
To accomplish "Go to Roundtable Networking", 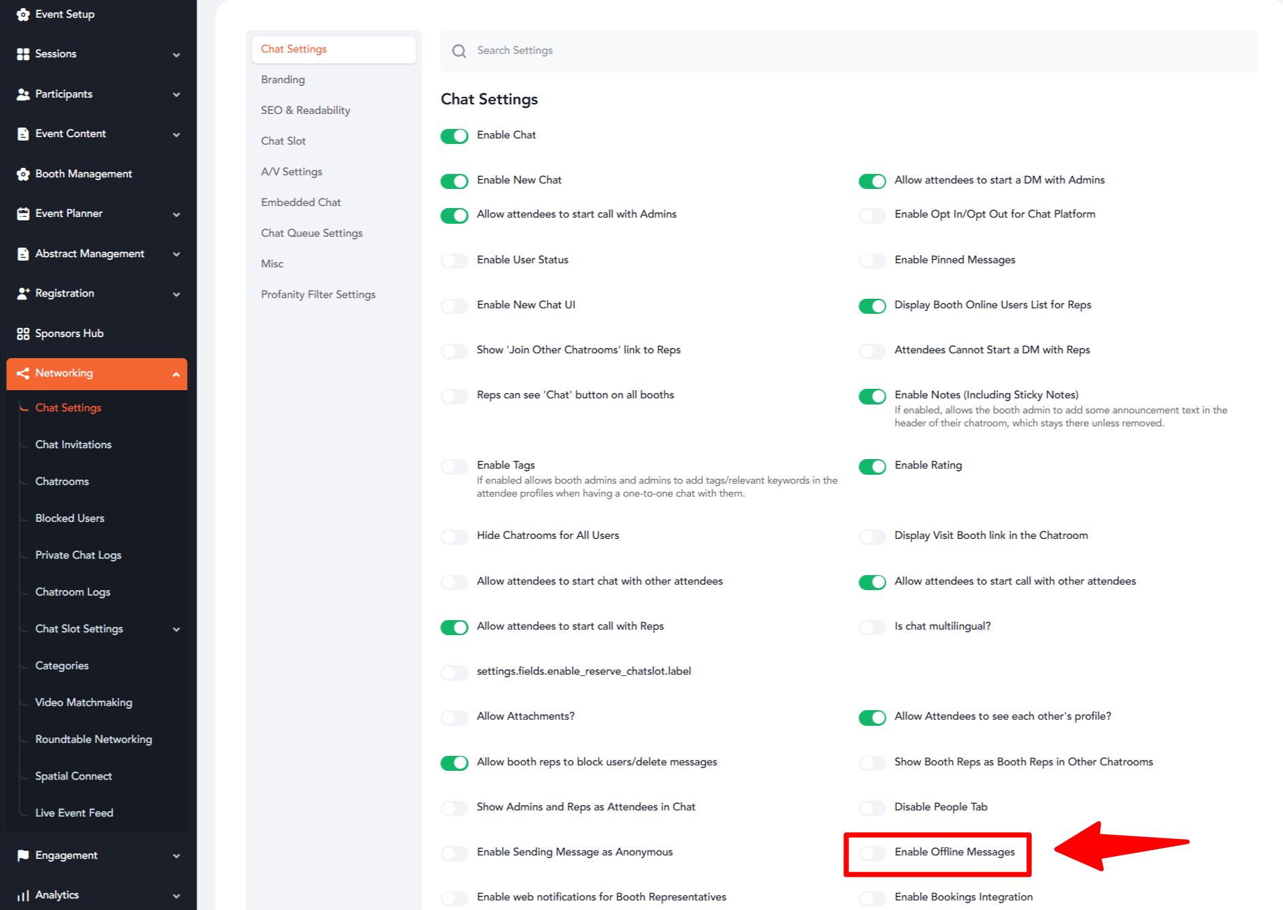I will click(x=93, y=739).
